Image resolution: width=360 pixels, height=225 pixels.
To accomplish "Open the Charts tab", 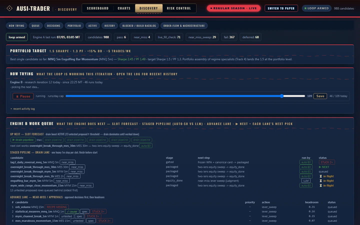I will [x=124, y=8].
